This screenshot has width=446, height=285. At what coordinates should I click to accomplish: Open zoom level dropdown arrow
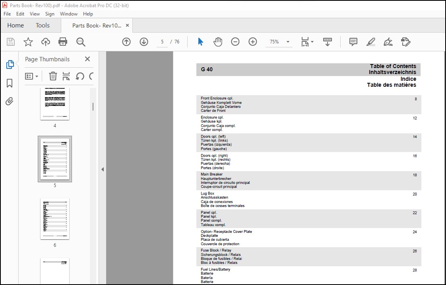[x=288, y=42]
